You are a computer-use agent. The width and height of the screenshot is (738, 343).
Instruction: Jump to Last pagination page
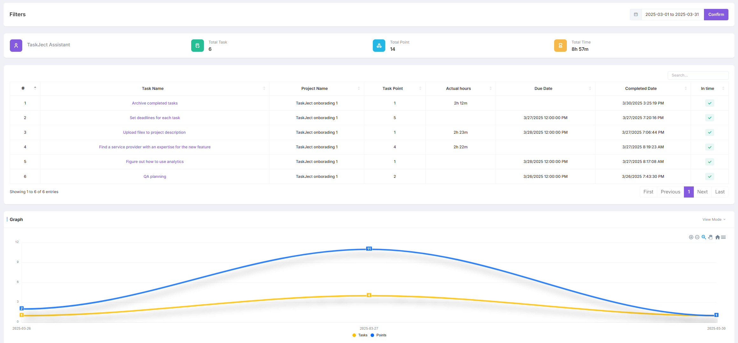[x=720, y=192]
